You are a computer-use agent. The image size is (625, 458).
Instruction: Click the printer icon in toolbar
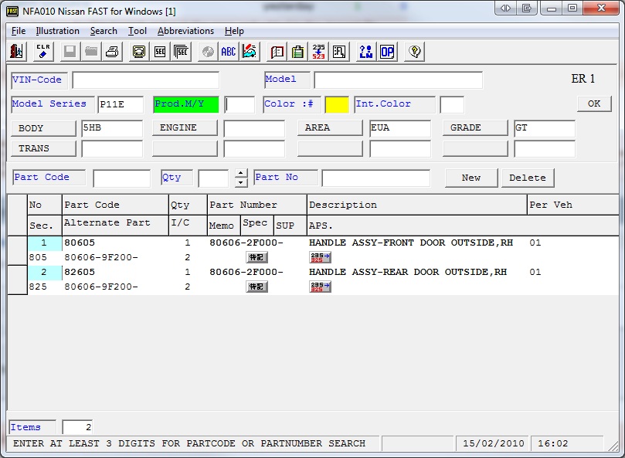(112, 52)
